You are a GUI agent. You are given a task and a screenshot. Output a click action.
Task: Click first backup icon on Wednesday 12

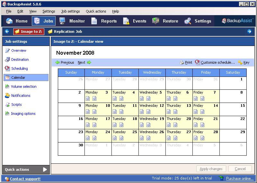(x=142, y=112)
